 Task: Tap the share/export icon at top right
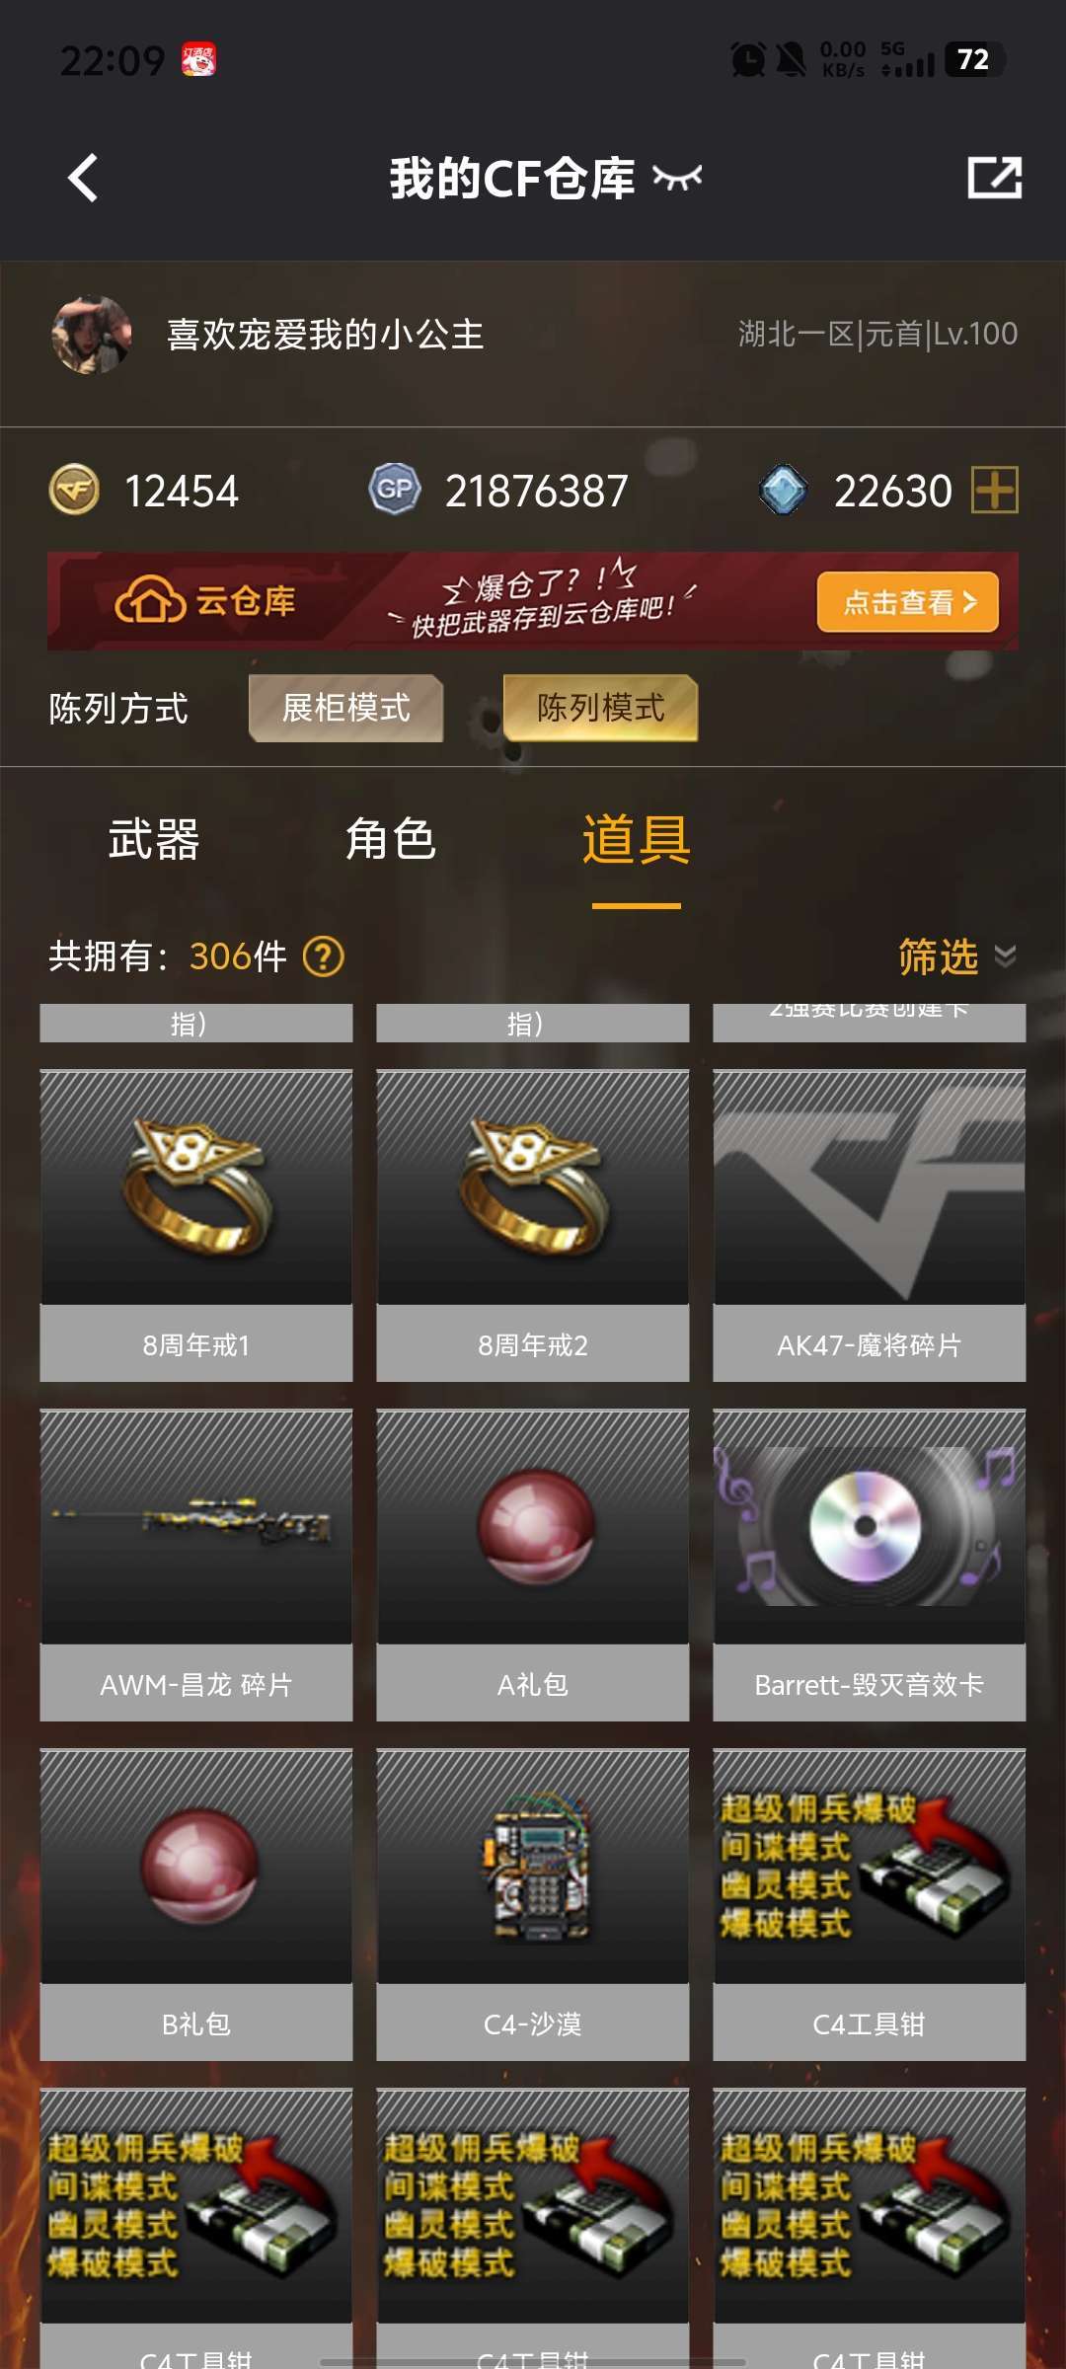point(994,178)
